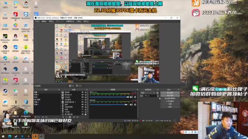Toggle lock on first source row
248x139 pixels.
[86, 92]
